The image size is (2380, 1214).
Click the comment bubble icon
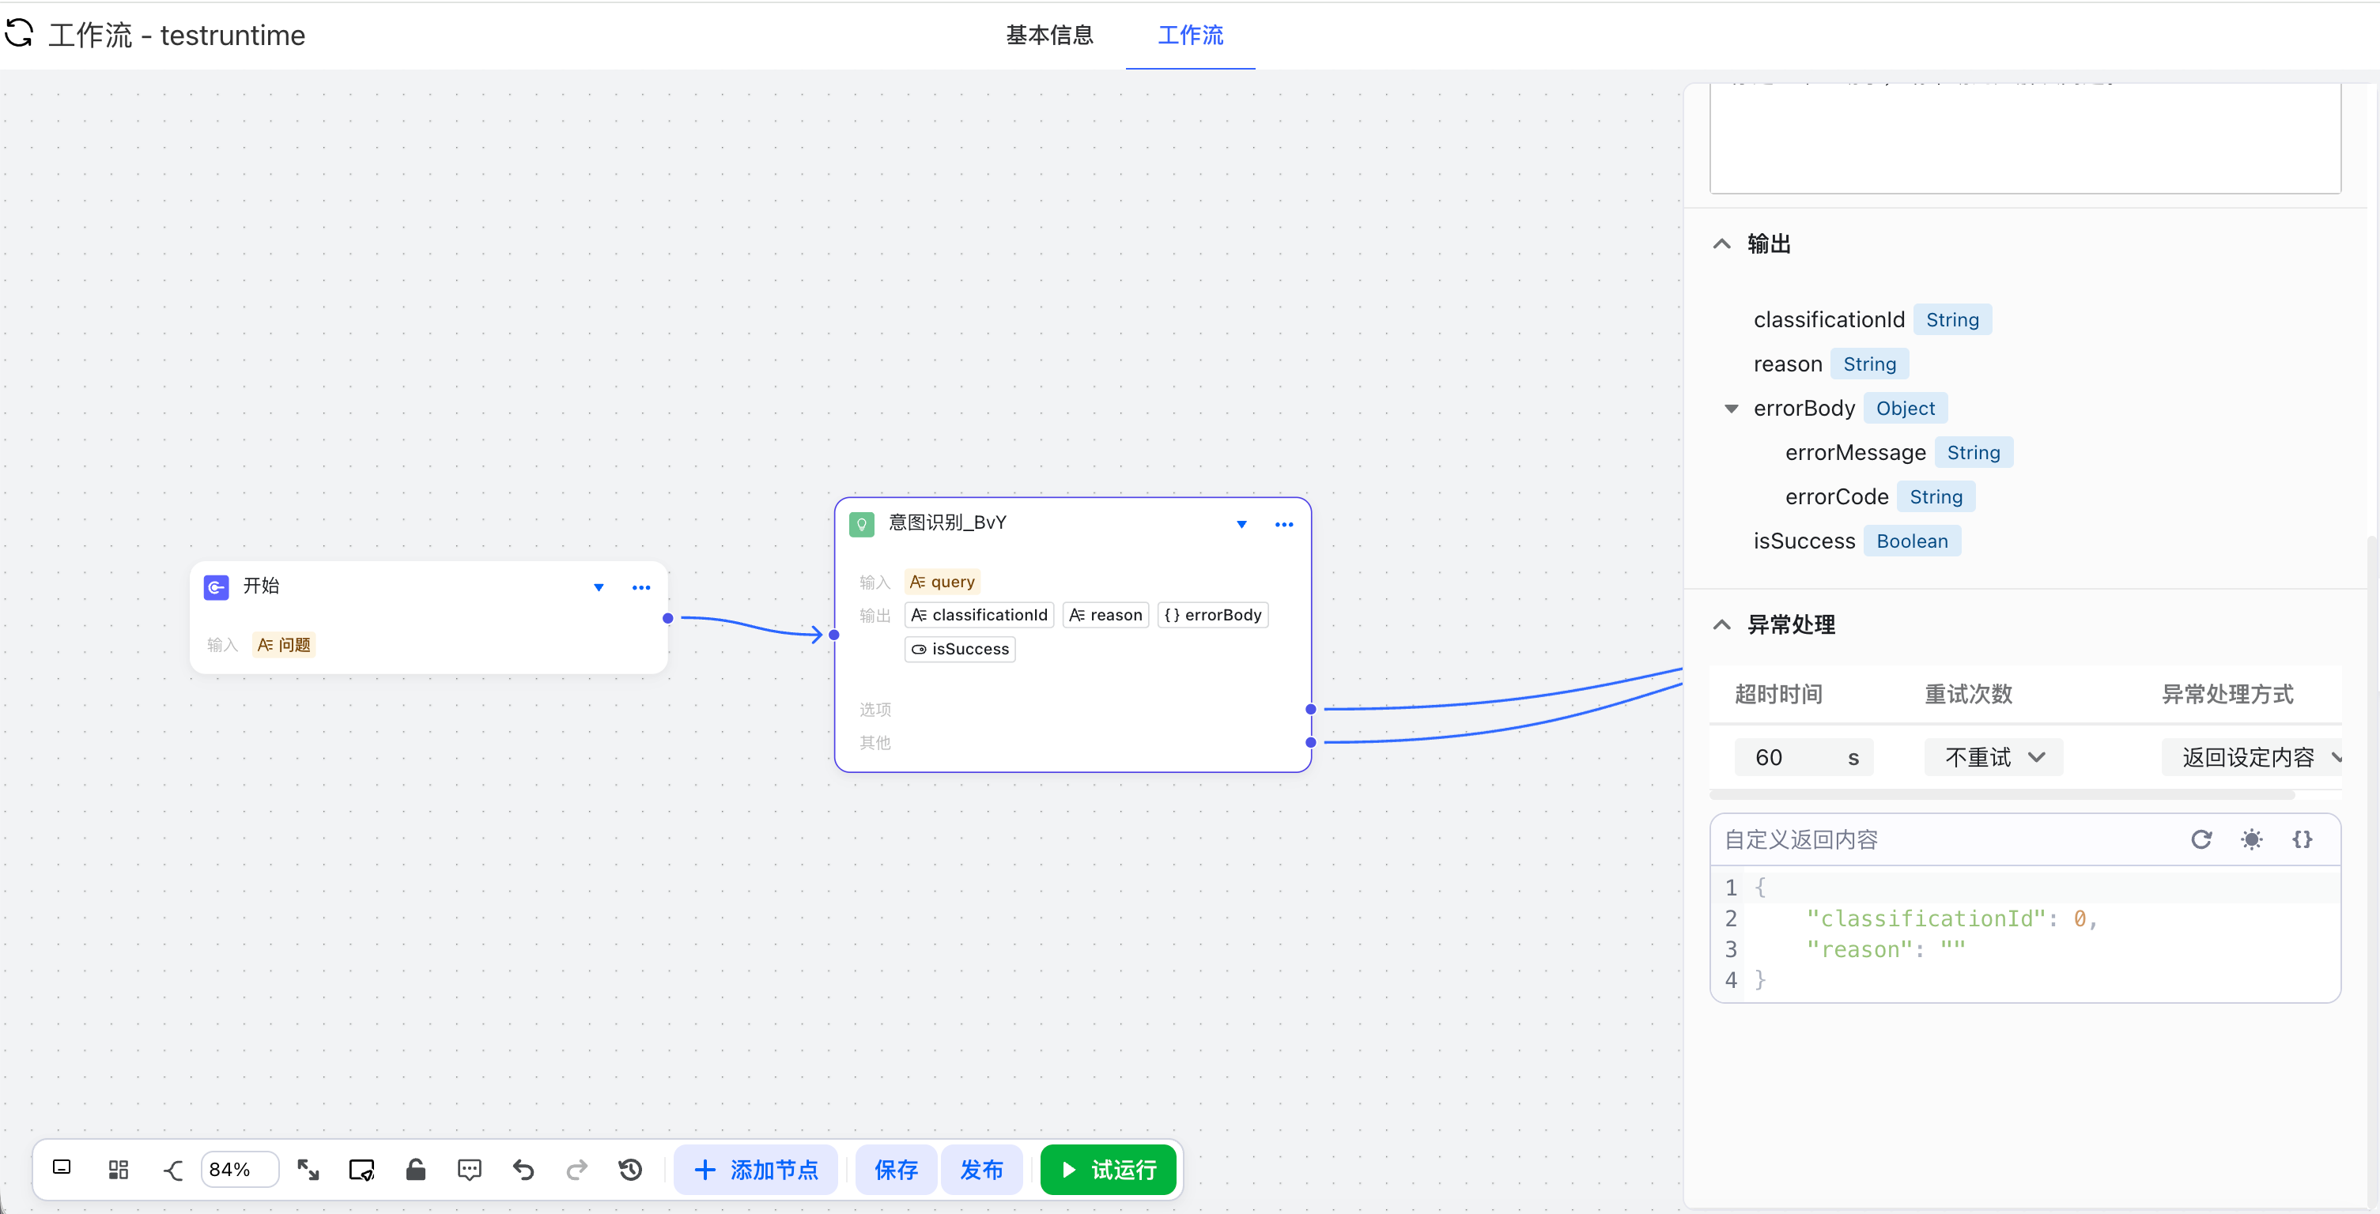tap(470, 1170)
